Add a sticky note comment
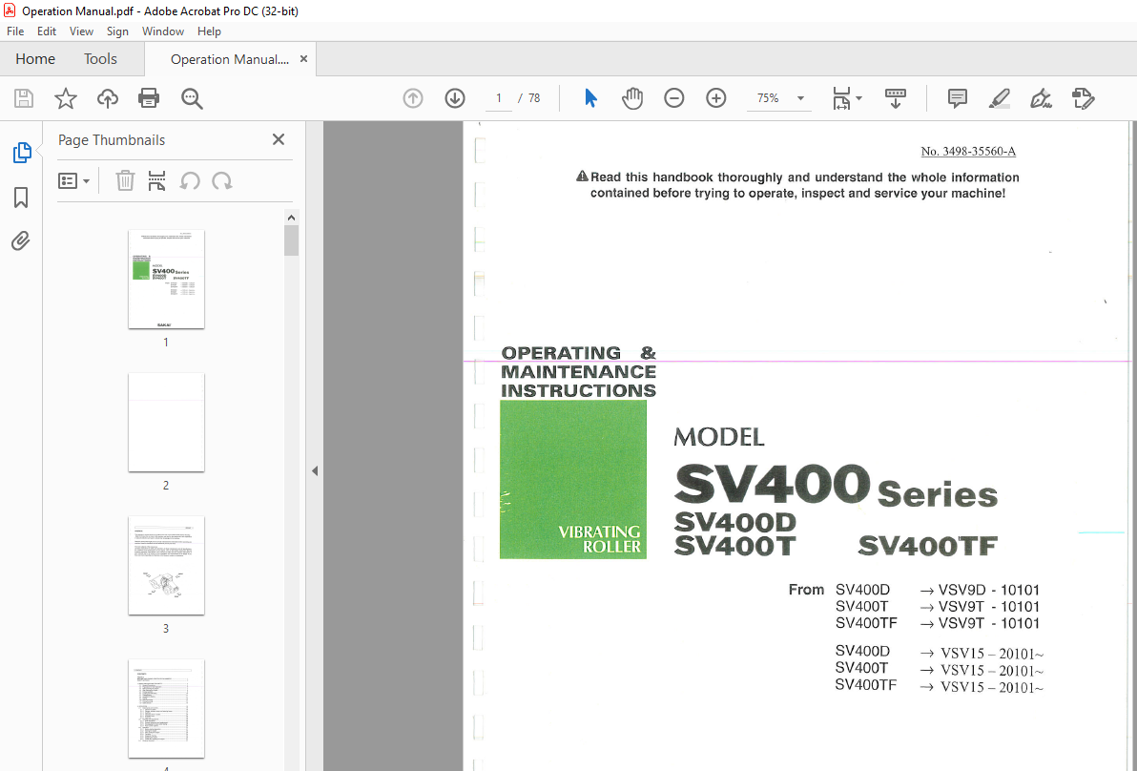The width and height of the screenshot is (1137, 771). coord(957,98)
